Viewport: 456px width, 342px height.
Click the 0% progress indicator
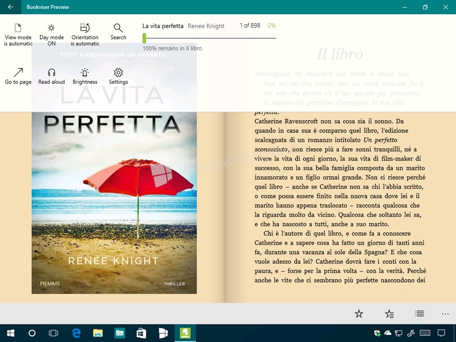coord(271,26)
